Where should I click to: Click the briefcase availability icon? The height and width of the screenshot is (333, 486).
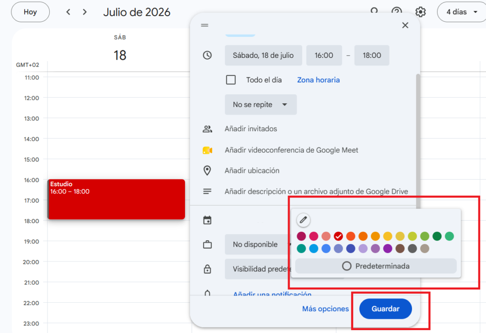coord(207,244)
